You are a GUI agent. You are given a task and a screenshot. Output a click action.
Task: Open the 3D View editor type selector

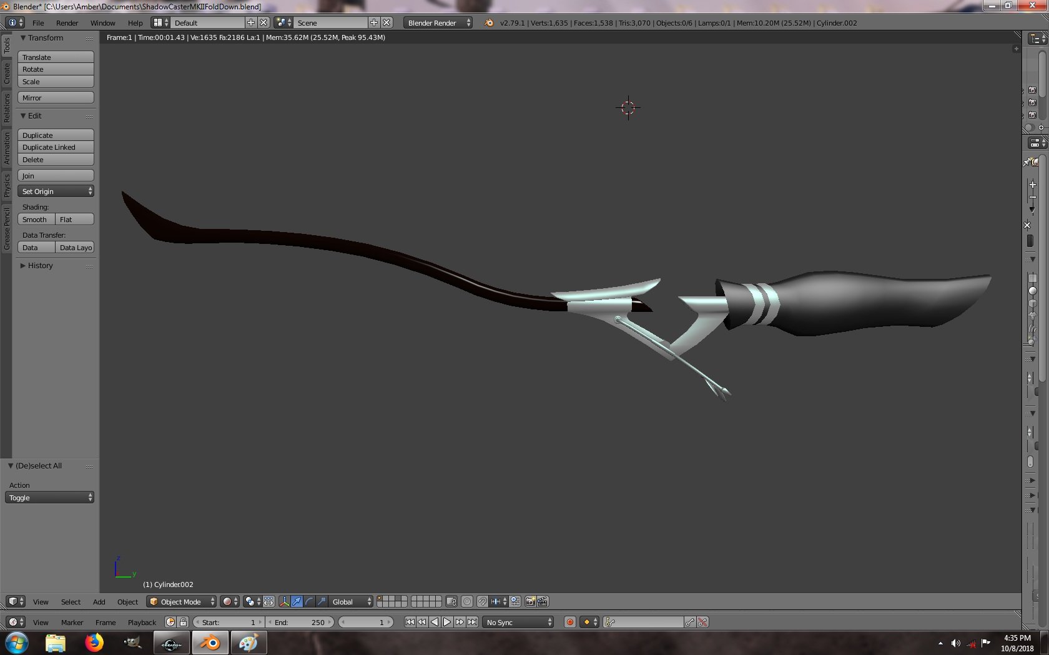coord(16,601)
